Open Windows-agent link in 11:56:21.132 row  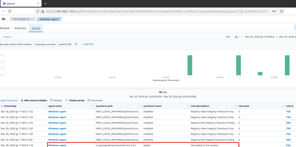pos(57,112)
